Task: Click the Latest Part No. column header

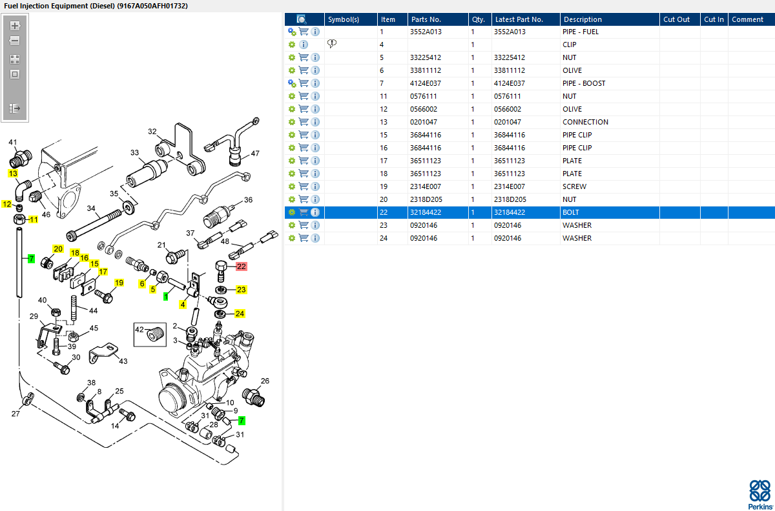Action: [x=526, y=19]
